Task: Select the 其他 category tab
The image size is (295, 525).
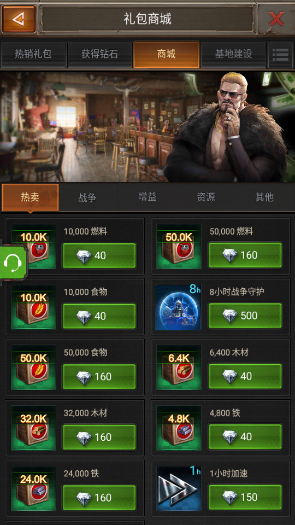Action: 264,197
